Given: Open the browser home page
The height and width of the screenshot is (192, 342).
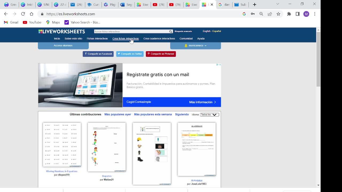Looking at the screenshot, I should point(32,14).
